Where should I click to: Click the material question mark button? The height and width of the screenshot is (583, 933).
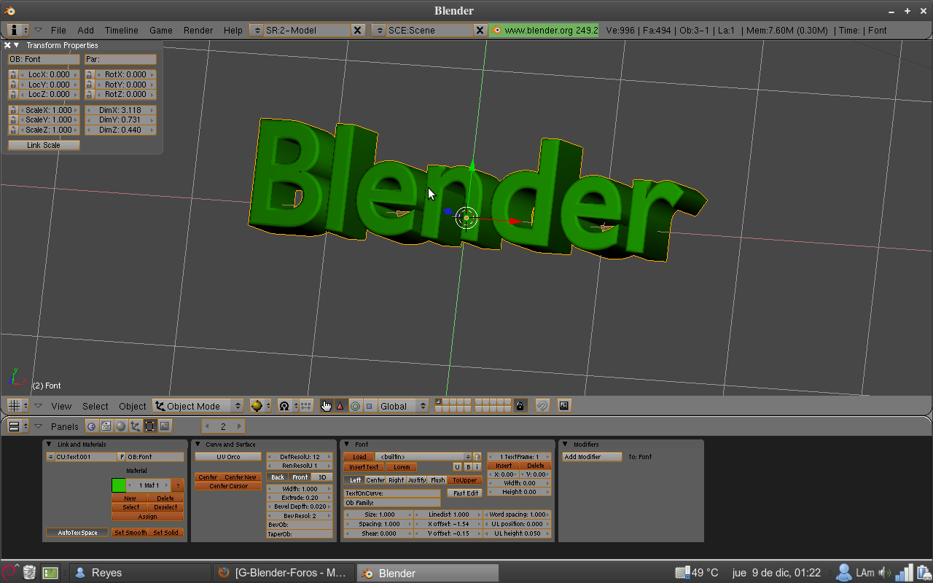[x=177, y=485]
